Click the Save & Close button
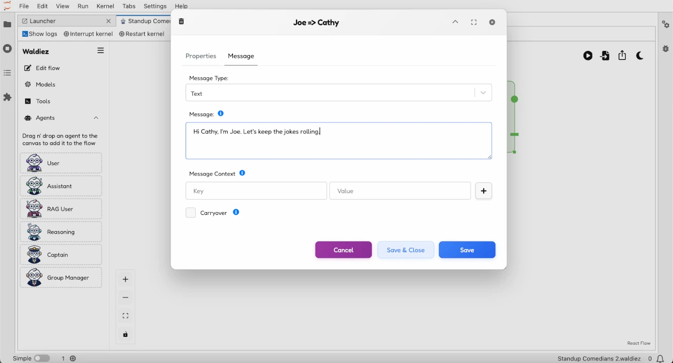 [x=405, y=250]
